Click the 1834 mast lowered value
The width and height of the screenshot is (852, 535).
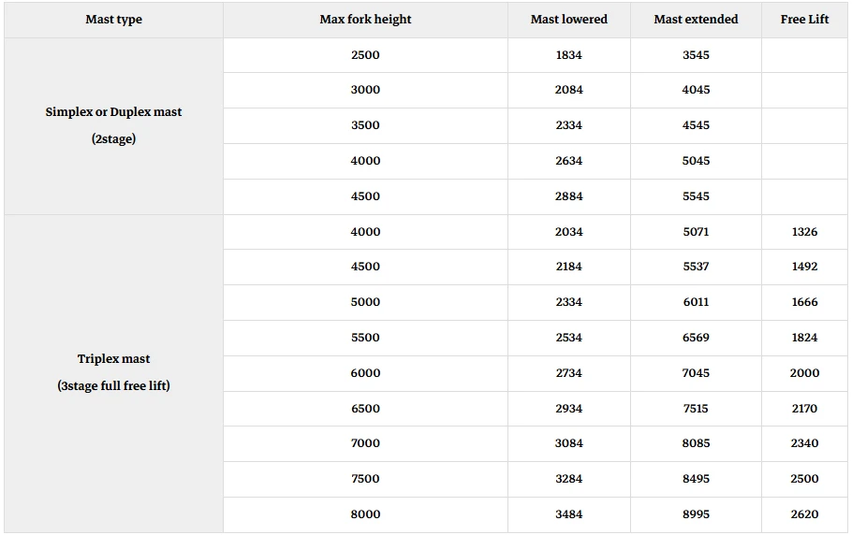coord(569,55)
